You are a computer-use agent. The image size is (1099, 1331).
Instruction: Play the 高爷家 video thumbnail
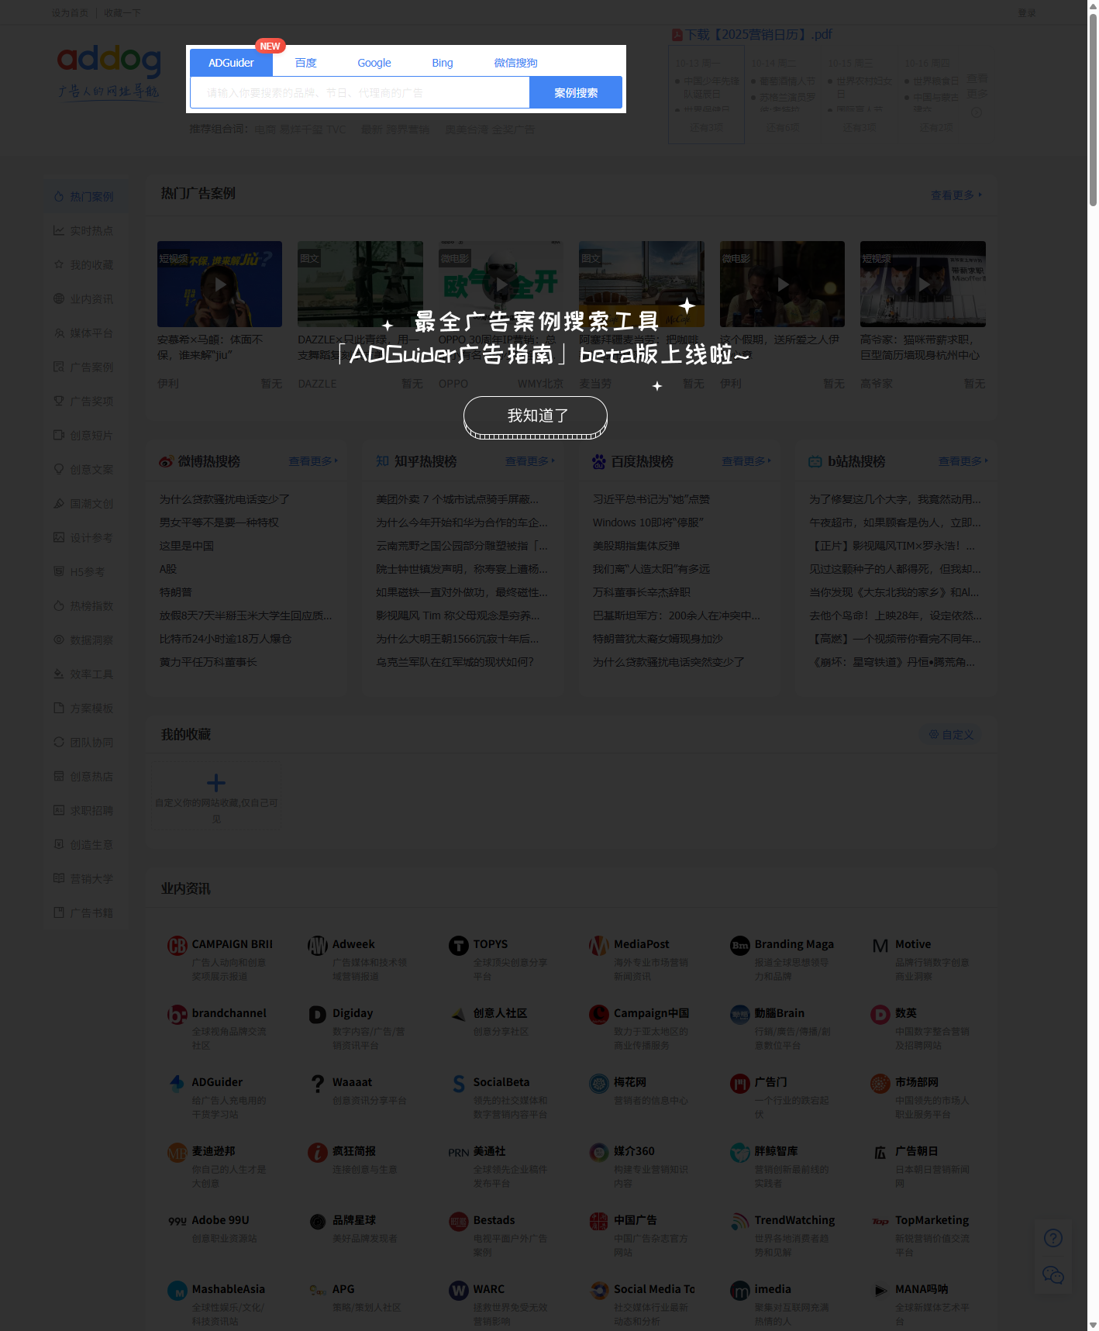point(923,284)
